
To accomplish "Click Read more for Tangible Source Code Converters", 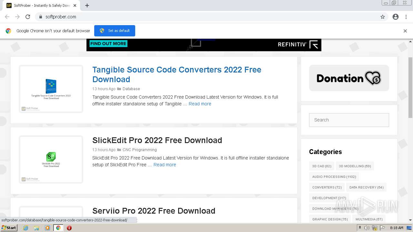I will click(200, 104).
